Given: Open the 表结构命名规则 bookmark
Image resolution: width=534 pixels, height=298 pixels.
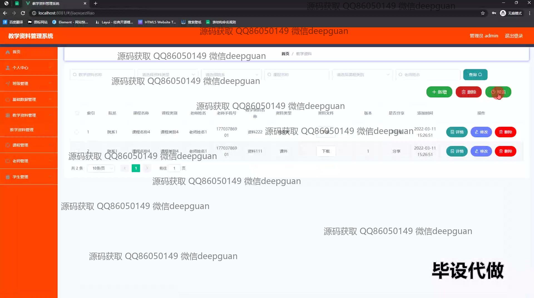Looking at the screenshot, I should [x=221, y=22].
